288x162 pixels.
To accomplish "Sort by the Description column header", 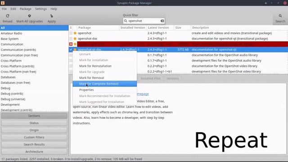I will click(x=239, y=28).
